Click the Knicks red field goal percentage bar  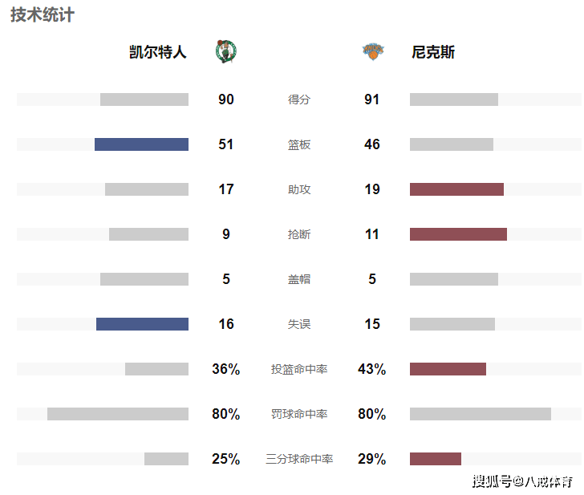tap(448, 369)
